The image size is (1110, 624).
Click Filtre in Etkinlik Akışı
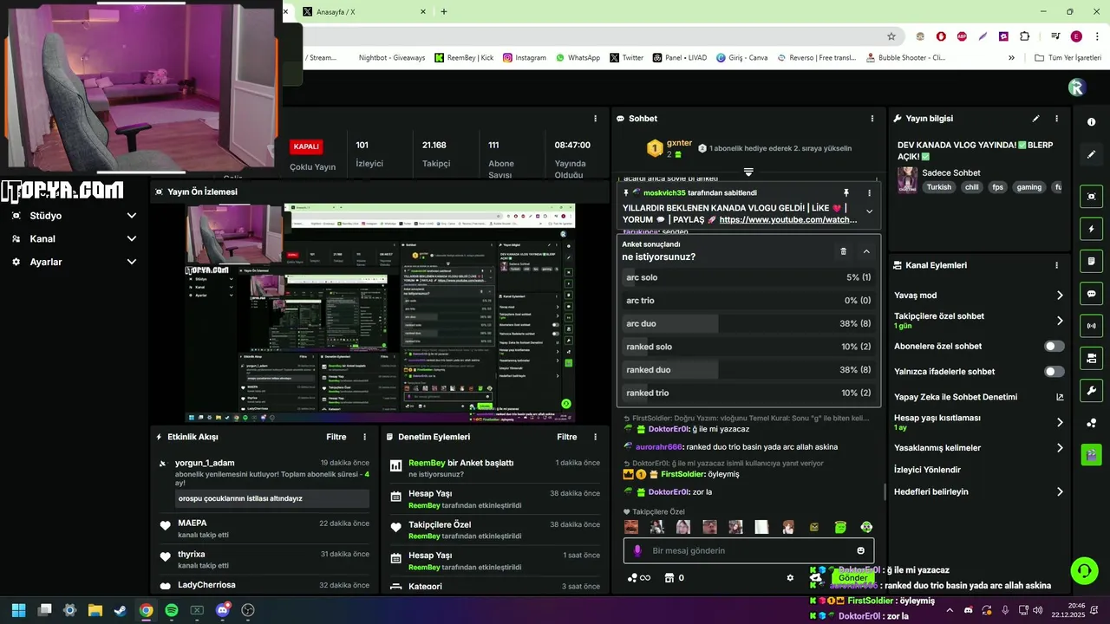tap(336, 437)
